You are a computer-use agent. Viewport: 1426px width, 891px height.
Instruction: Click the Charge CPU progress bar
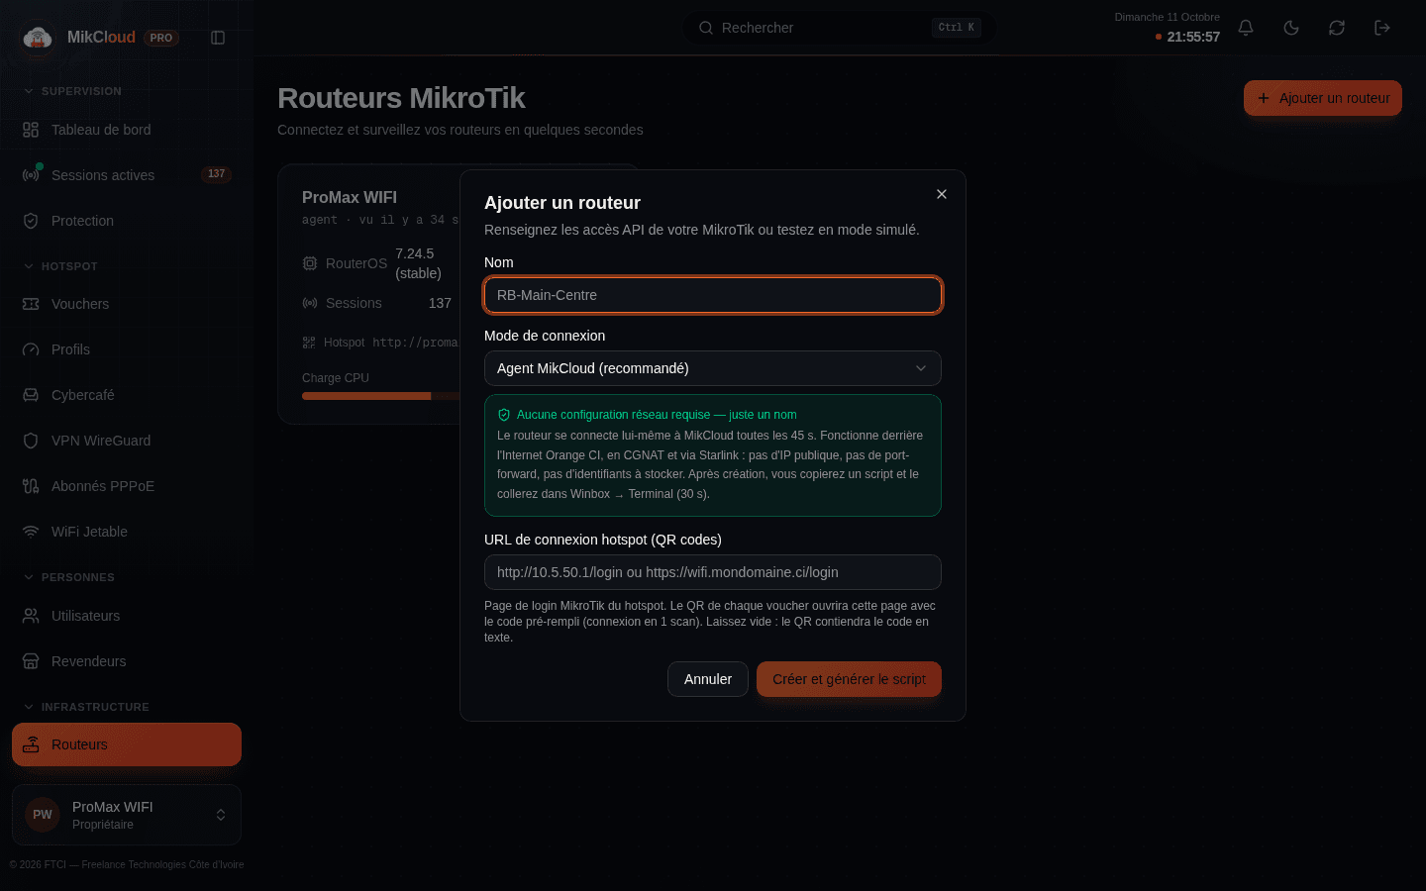point(380,396)
